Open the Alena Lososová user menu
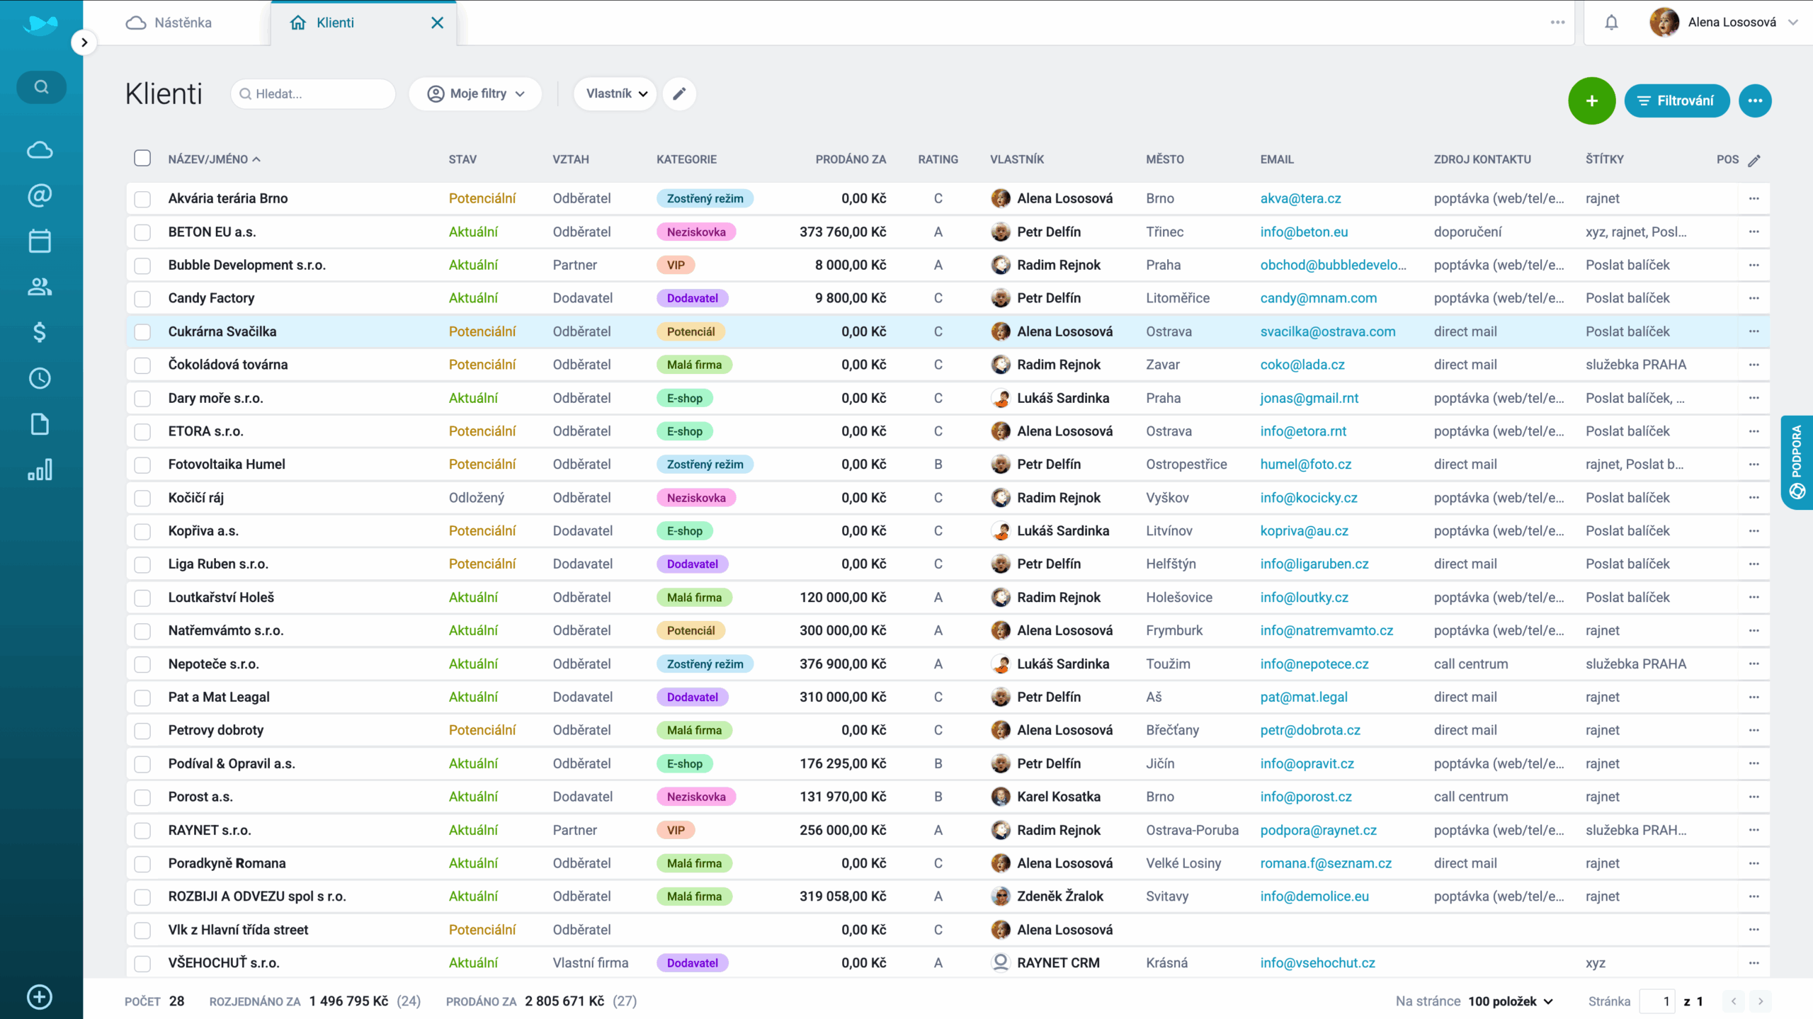 coord(1725,23)
